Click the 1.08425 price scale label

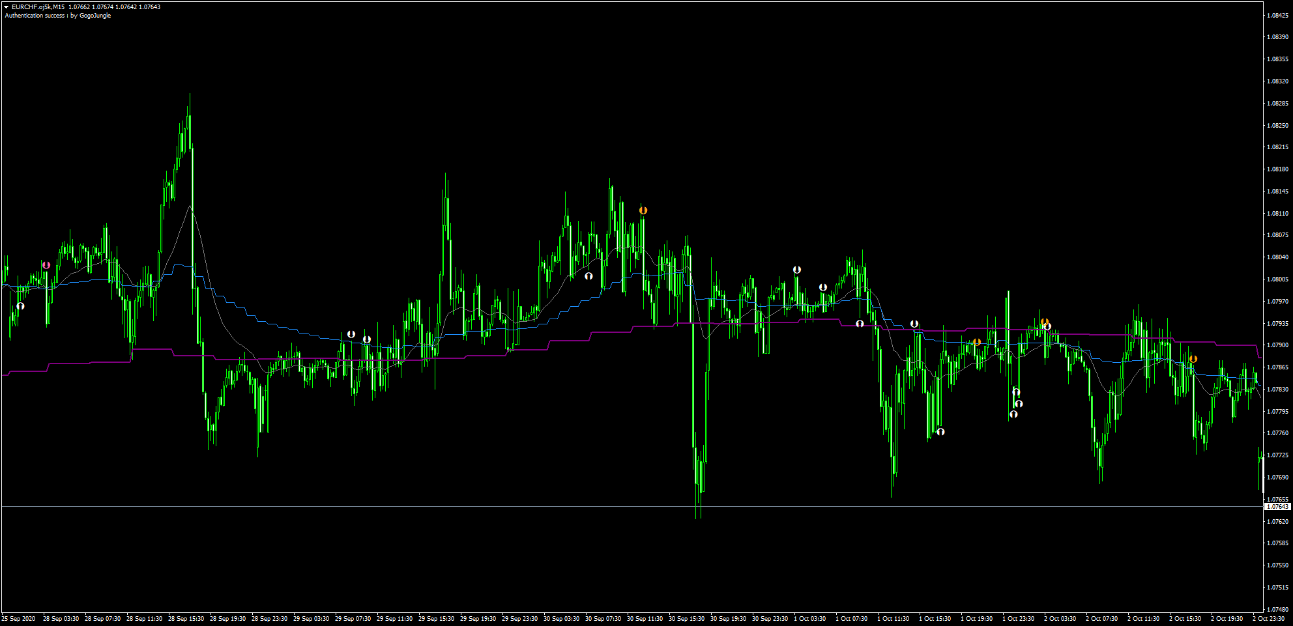click(1277, 15)
